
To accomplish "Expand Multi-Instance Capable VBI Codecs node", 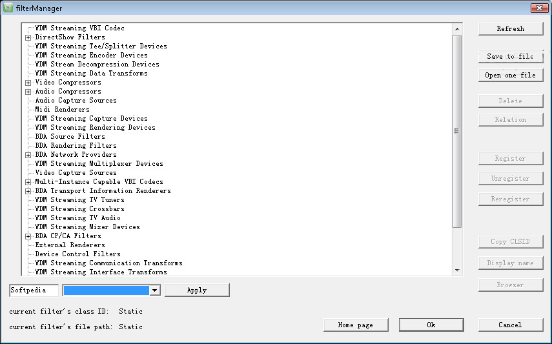I will pyautogui.click(x=28, y=182).
